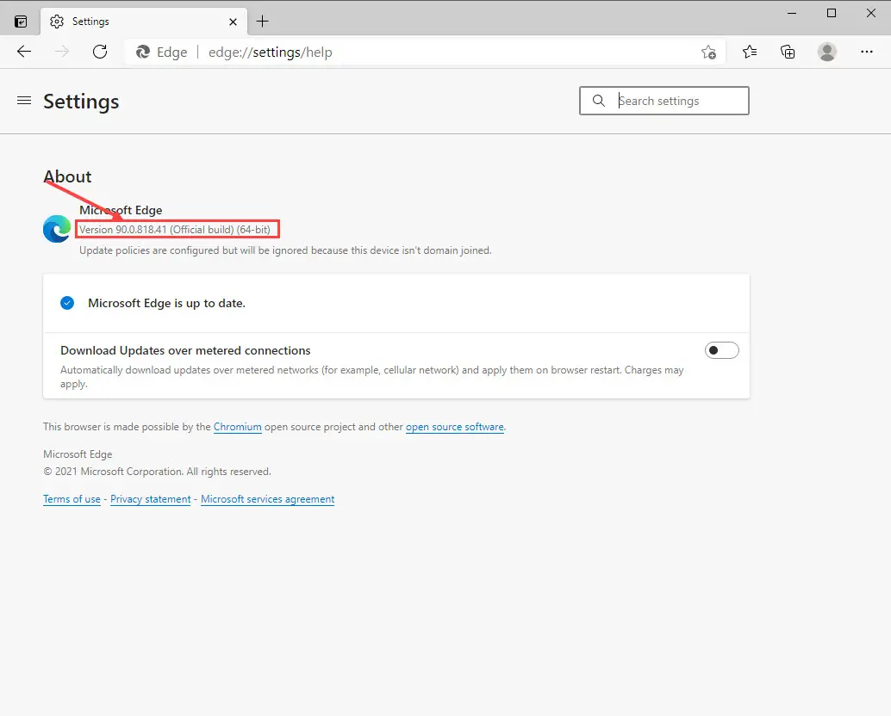
Task: Open the Favorites list
Action: click(750, 52)
